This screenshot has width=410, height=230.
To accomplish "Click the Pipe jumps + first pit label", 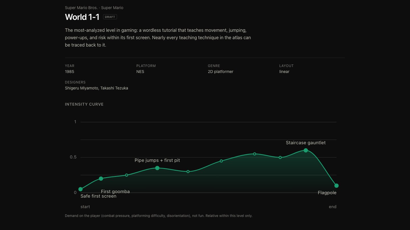I will [157, 160].
